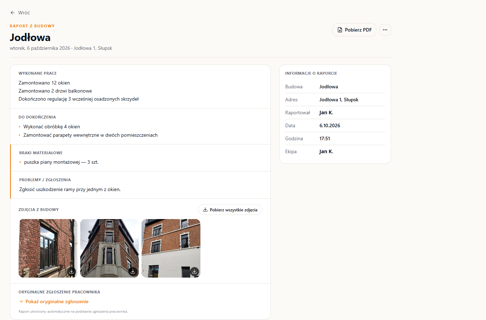Click the back arrow icon next to Wróć
Viewport: 486px width, 320px height.
click(13, 13)
